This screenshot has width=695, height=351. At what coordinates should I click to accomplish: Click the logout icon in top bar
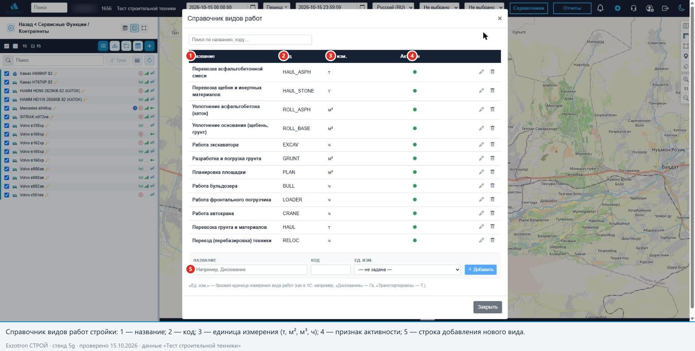[665, 8]
